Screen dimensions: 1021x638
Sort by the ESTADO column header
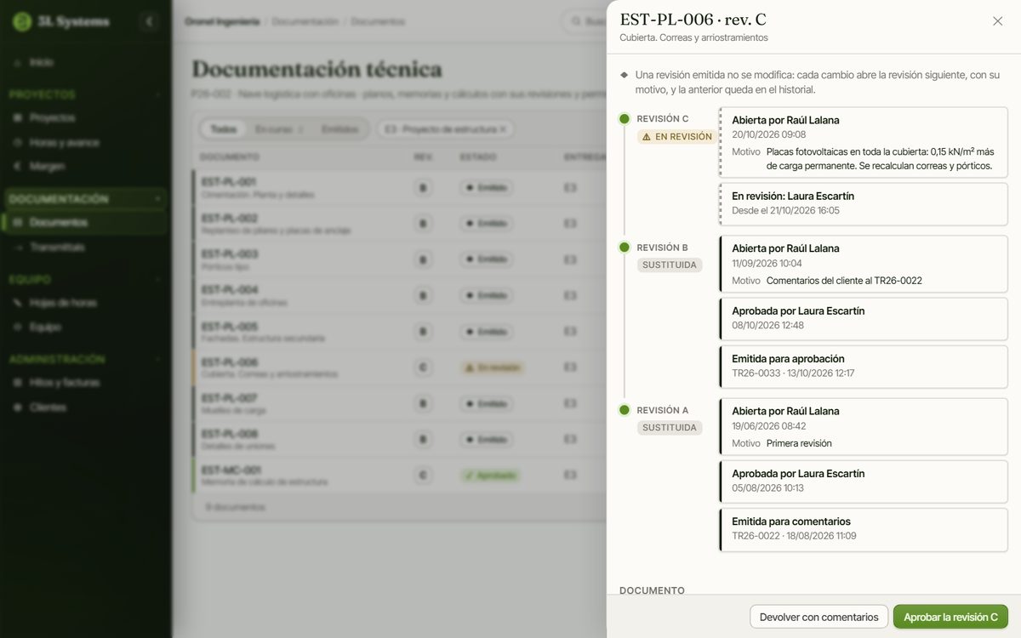point(478,157)
